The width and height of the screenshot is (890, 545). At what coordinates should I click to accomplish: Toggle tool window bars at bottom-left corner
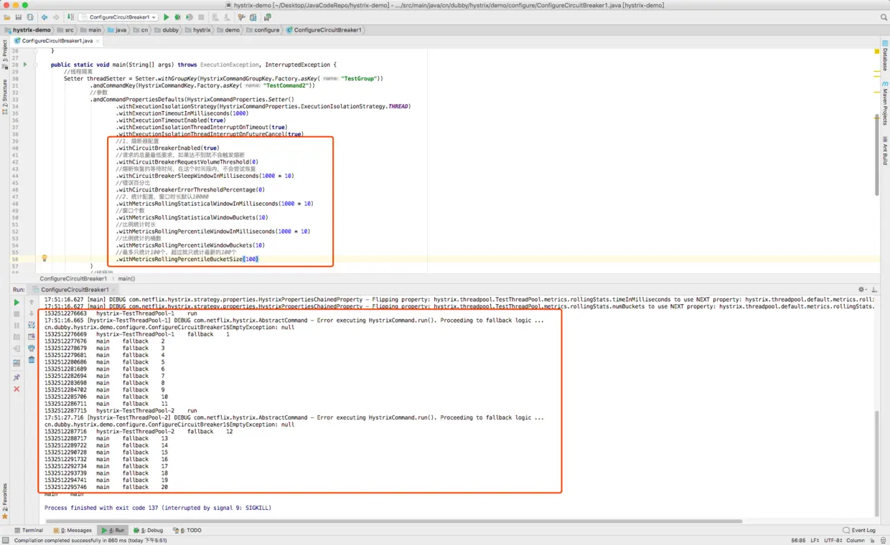coord(6,540)
